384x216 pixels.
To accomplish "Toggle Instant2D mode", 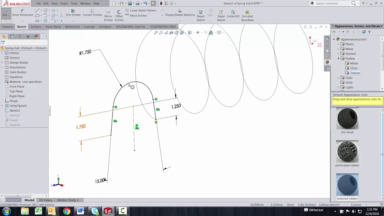I will [233, 14].
